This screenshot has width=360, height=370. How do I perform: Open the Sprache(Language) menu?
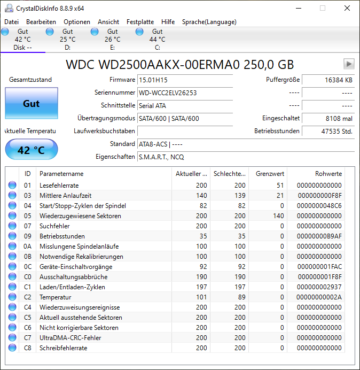tap(209, 22)
